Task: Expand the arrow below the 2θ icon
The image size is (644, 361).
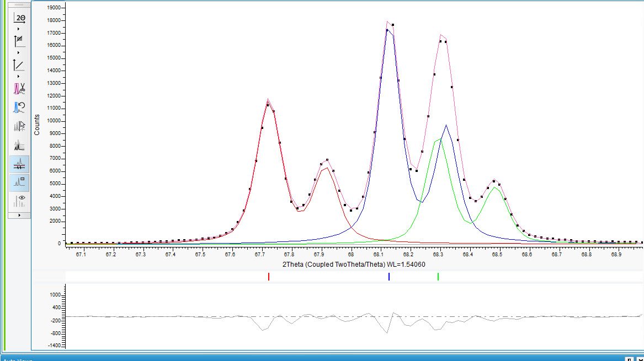Action: [x=19, y=29]
